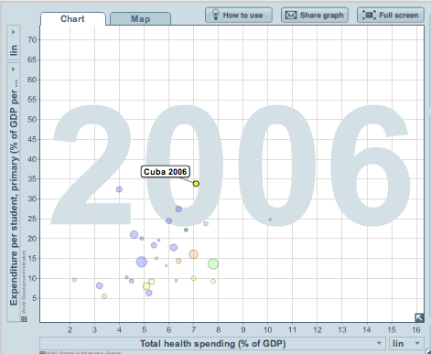Click the small teal bubble at 10 percent health
Screen dimensions: 431x354
pyautogui.click(x=270, y=220)
